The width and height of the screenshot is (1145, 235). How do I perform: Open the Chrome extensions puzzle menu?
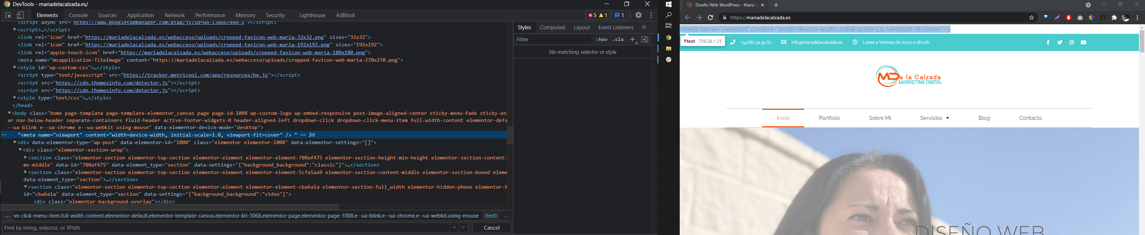coord(1114,18)
